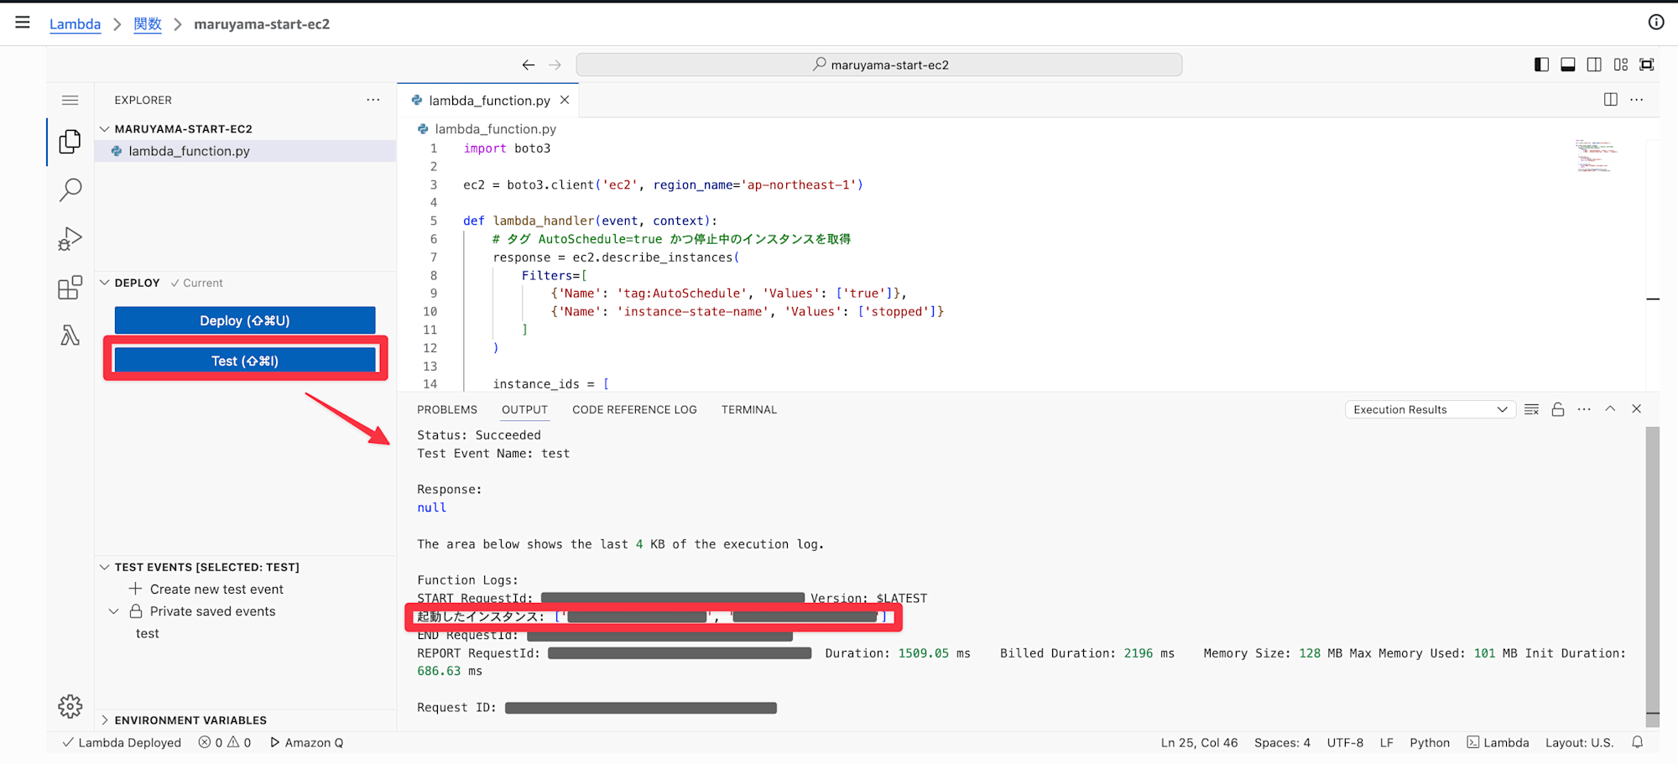The height and width of the screenshot is (764, 1678).
Task: Open the Explorer view in activity bar
Action: coord(70,142)
